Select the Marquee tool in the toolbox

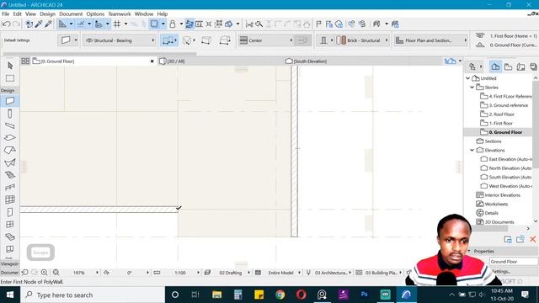click(10, 78)
